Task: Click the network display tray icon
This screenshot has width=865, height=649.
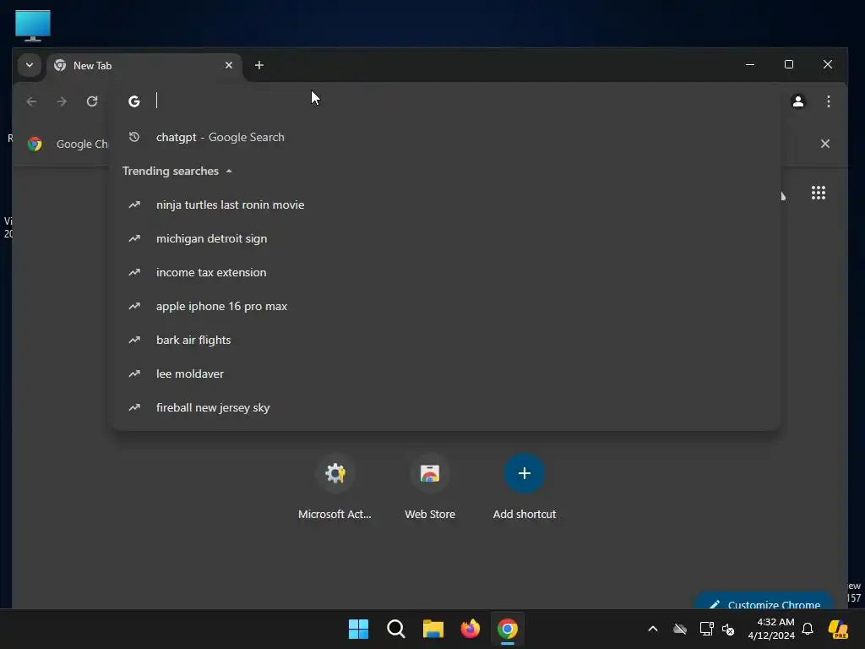Action: tap(706, 629)
